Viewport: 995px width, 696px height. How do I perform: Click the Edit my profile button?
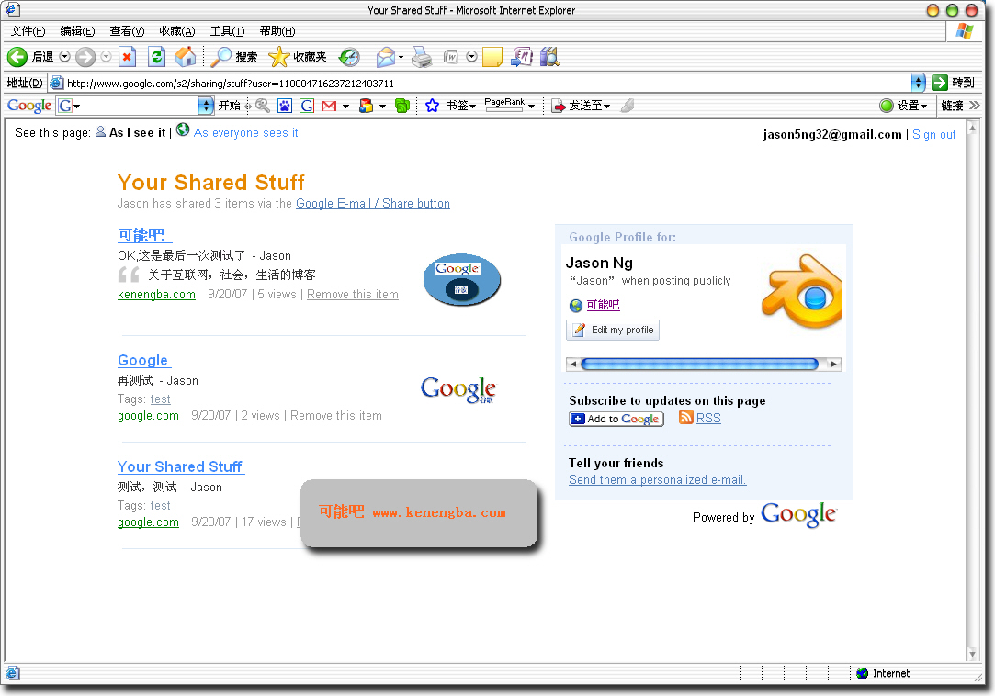[613, 330]
